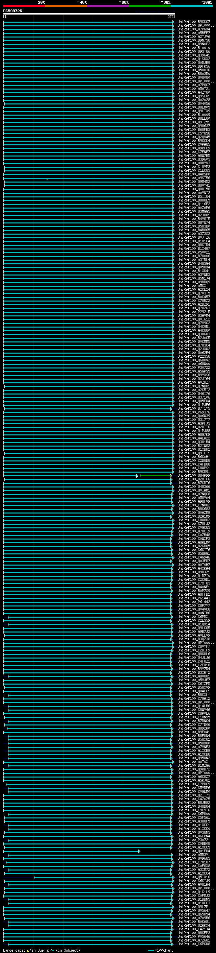216x953 pixels.
Task: Click label UniRef100_P61442
Action: tap(193, 602)
